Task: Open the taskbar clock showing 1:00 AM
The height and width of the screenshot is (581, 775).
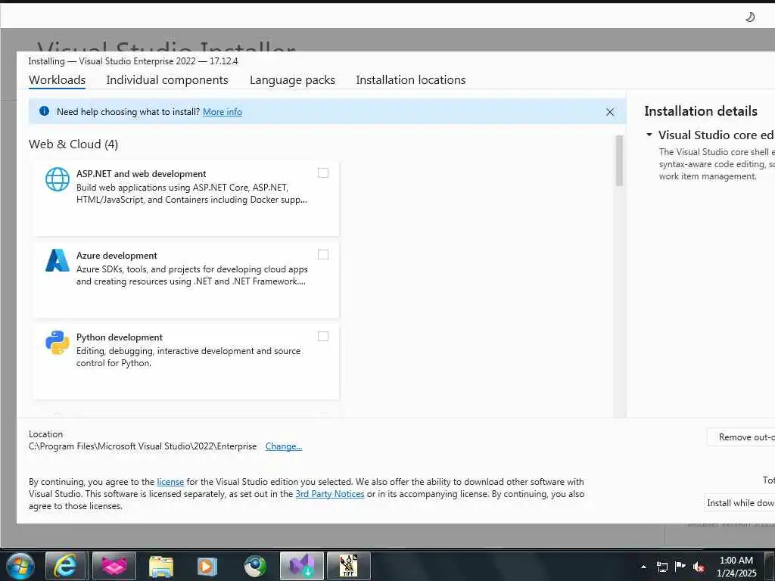Action: [x=736, y=567]
